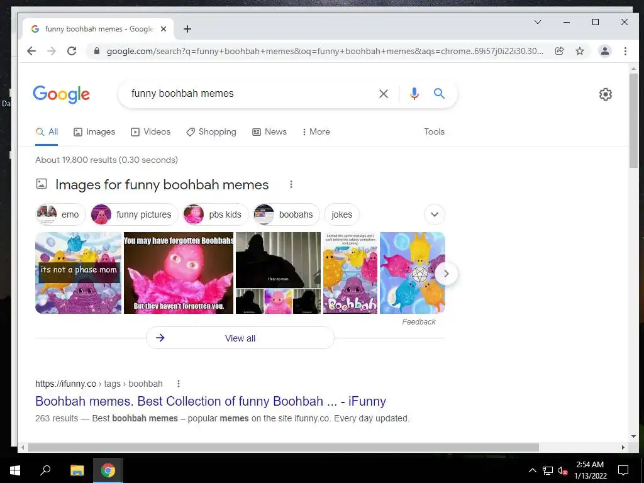Filter images by the jokes chip
Screen dimensions: 644x483
coord(341,214)
